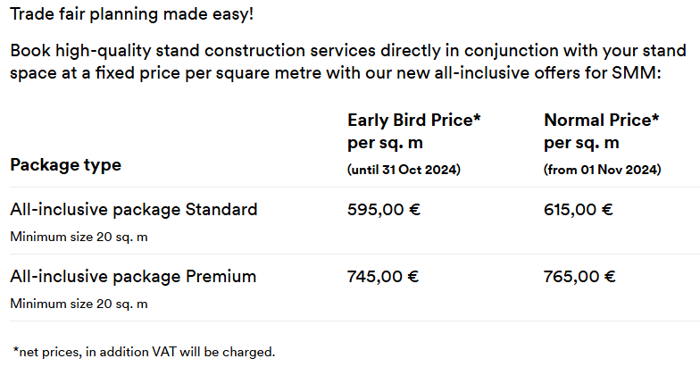Click "Minimum size 20 sq. m" under Standard package
The width and height of the screenshot is (700, 367).
pos(79,237)
